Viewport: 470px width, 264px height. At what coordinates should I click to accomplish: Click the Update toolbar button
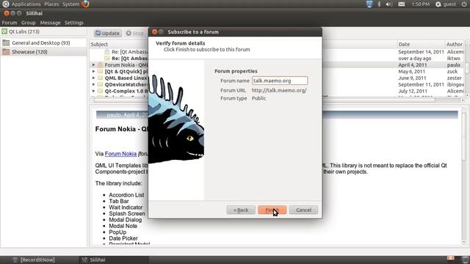pos(107,33)
